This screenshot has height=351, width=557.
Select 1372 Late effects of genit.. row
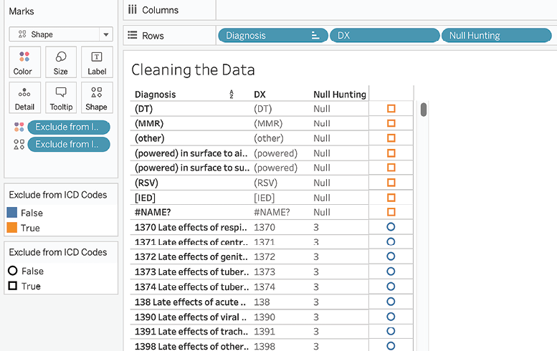point(191,256)
